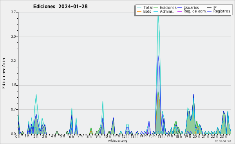
Task: Click the Reg. de adm. legend label
Action: [x=195, y=11]
